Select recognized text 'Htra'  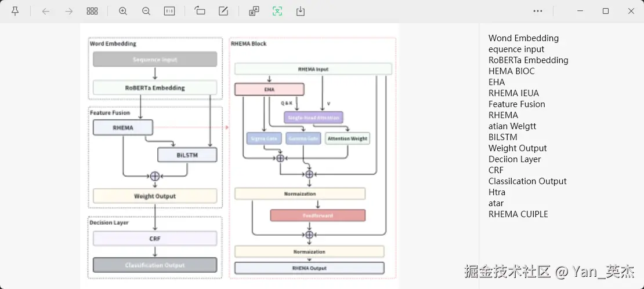(497, 192)
